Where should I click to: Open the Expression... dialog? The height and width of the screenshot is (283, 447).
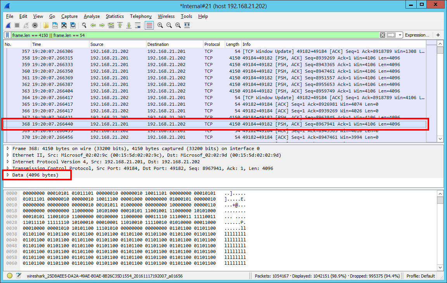pyautogui.click(x=417, y=35)
